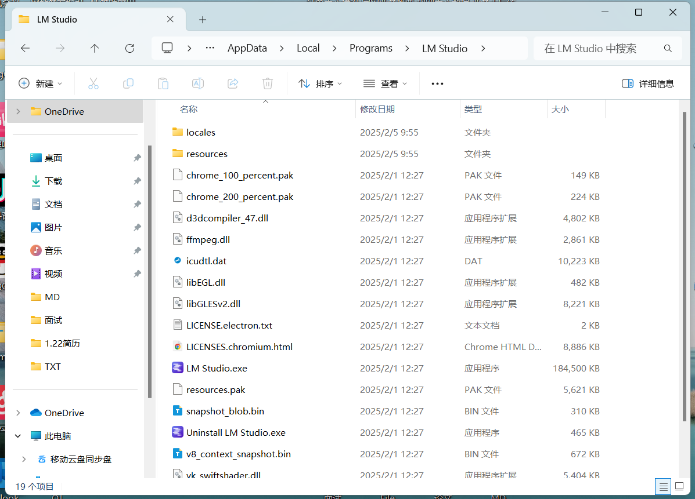
Task: Click the 在 LM Studio 中搜索 search box
Action: tap(598, 48)
